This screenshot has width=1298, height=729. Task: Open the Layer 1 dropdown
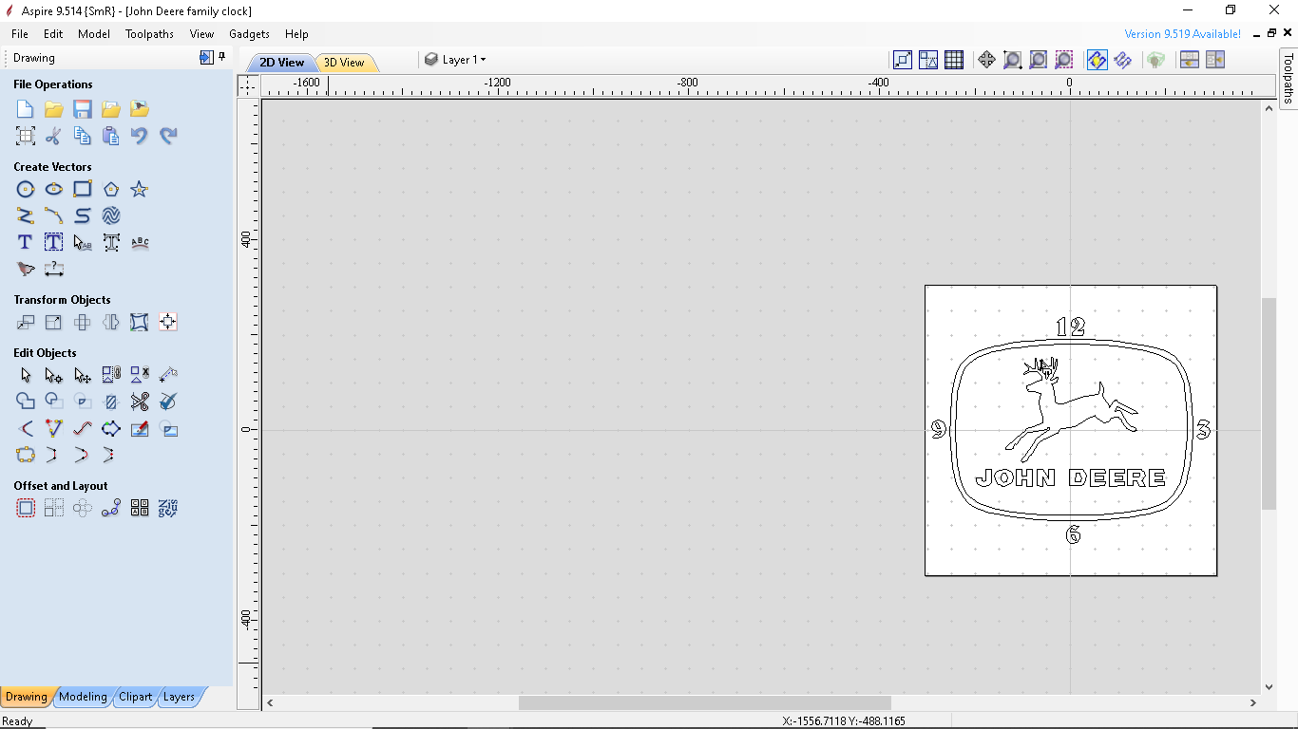(x=463, y=59)
